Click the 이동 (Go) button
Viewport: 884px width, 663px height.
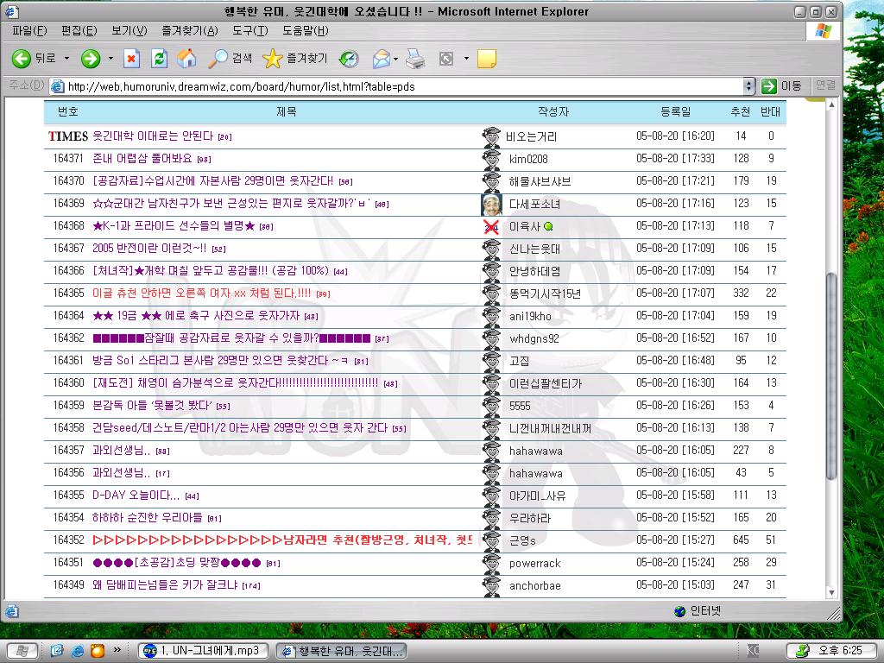782,86
